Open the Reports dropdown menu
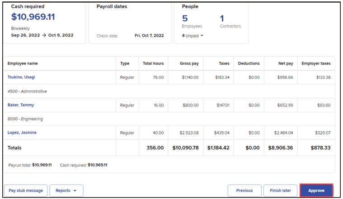 pyautogui.click(x=66, y=190)
